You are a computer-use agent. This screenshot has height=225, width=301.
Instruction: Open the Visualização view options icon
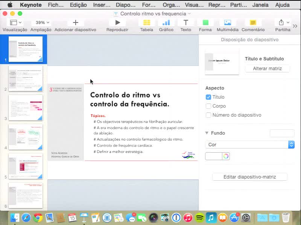coord(15,22)
